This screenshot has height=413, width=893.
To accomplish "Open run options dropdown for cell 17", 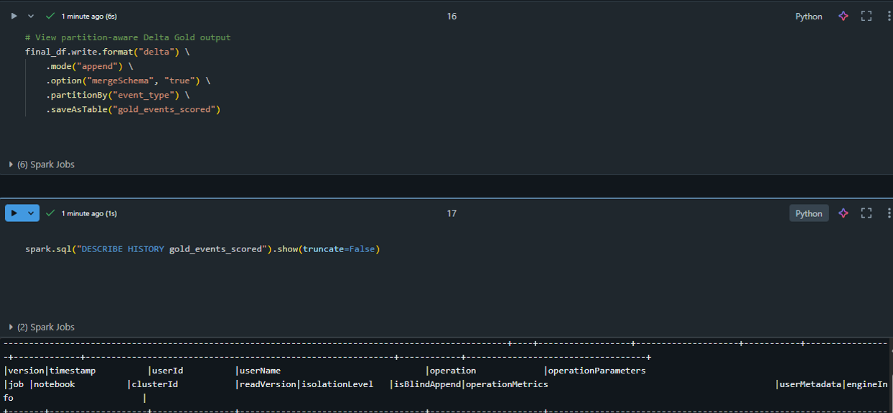I will 31,213.
